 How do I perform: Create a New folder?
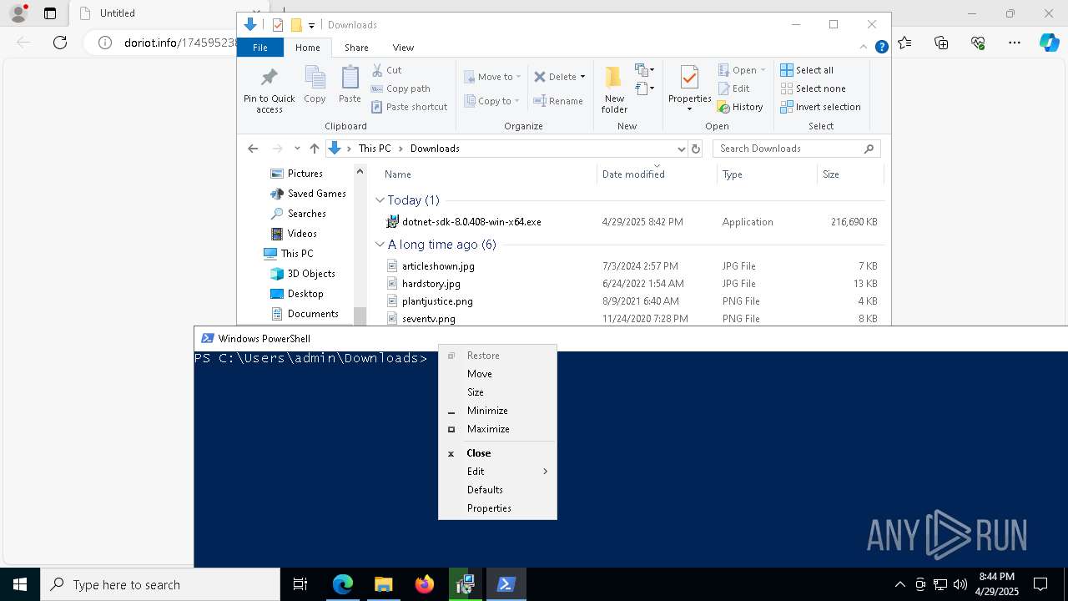[614, 89]
